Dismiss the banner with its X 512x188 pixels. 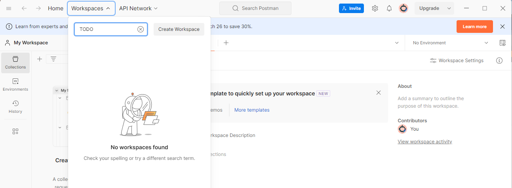(502, 27)
